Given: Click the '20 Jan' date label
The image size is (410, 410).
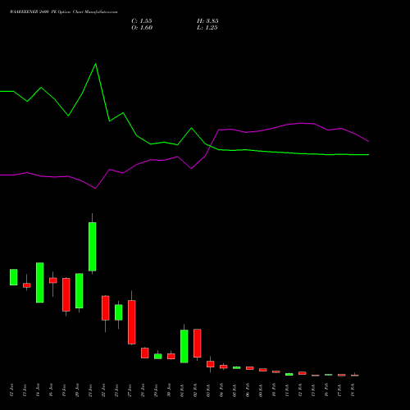Looking at the screenshot, I should pyautogui.click(x=77, y=390).
